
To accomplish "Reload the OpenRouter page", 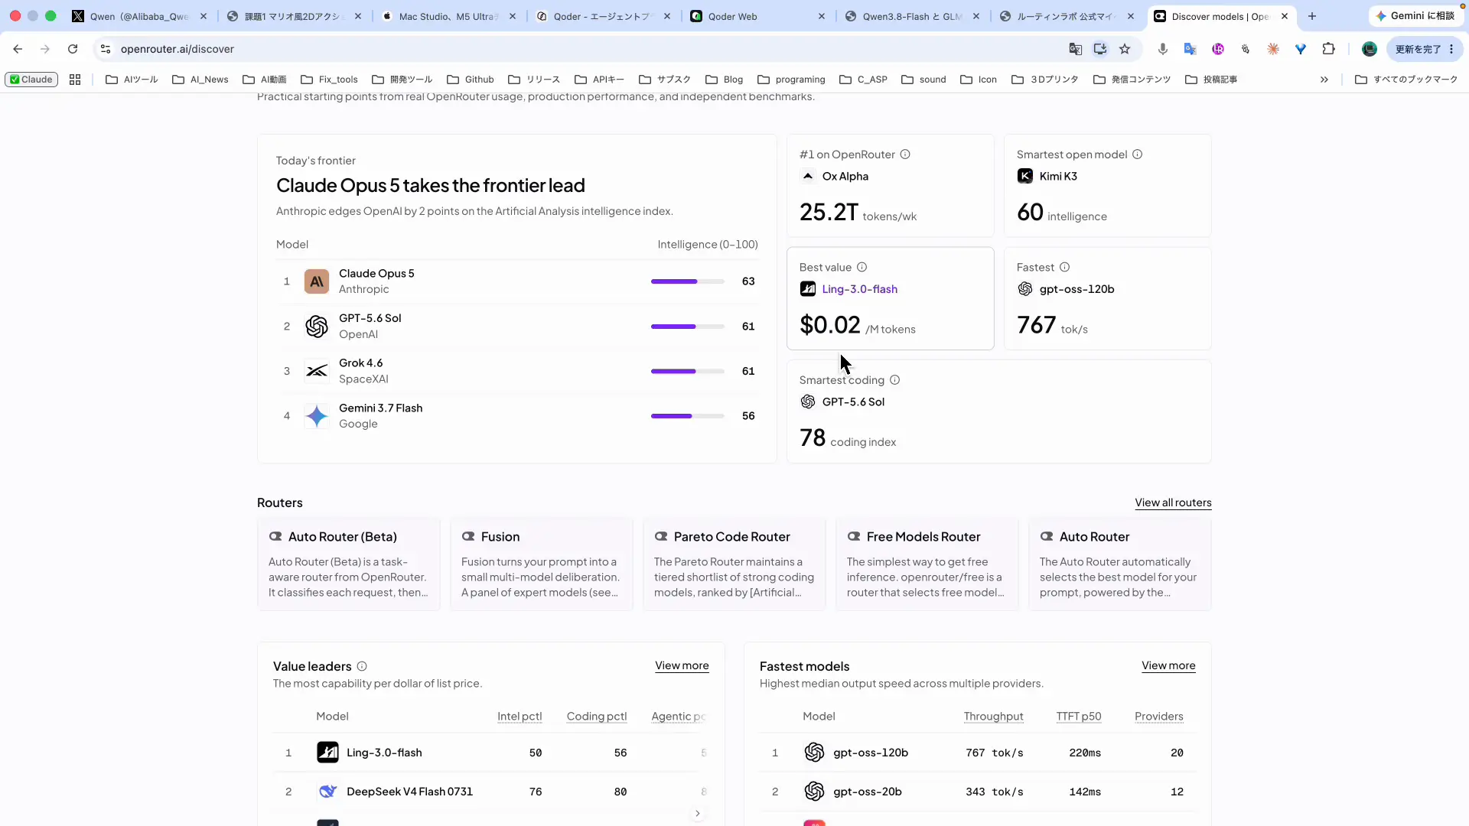I will [x=73, y=49].
